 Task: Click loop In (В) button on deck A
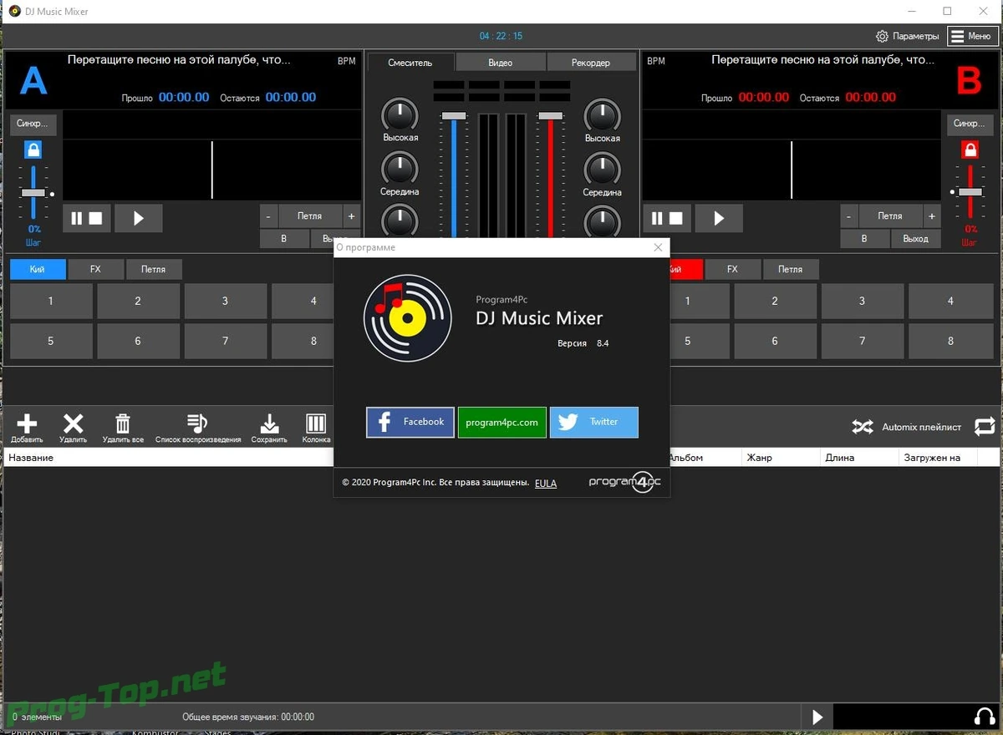283,238
